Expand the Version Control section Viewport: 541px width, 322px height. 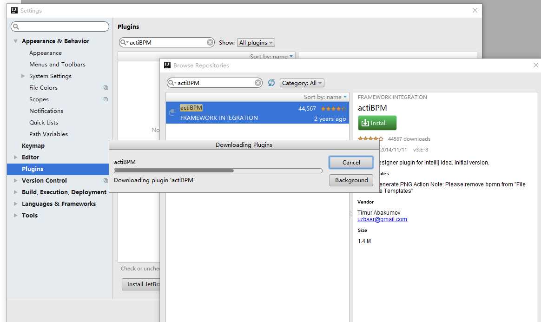[15, 180]
